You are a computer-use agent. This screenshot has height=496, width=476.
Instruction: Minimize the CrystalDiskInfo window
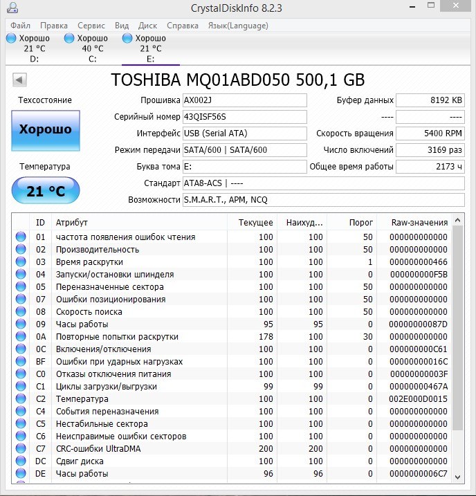tap(412, 6)
